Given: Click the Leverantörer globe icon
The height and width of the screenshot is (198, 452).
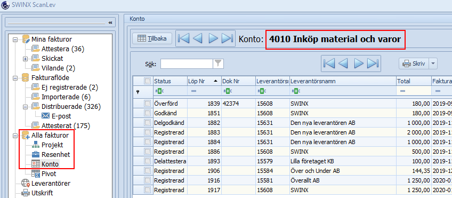Looking at the screenshot, I should pos(26,183).
